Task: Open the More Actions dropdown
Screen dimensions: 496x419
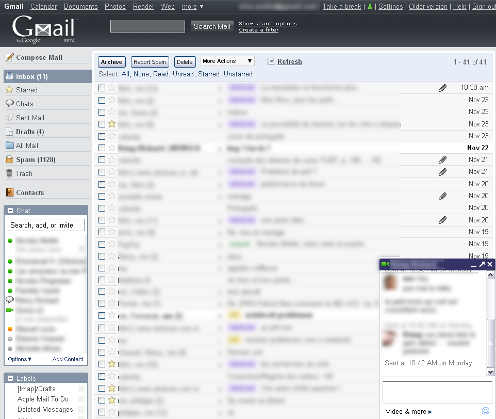Action: 227,61
